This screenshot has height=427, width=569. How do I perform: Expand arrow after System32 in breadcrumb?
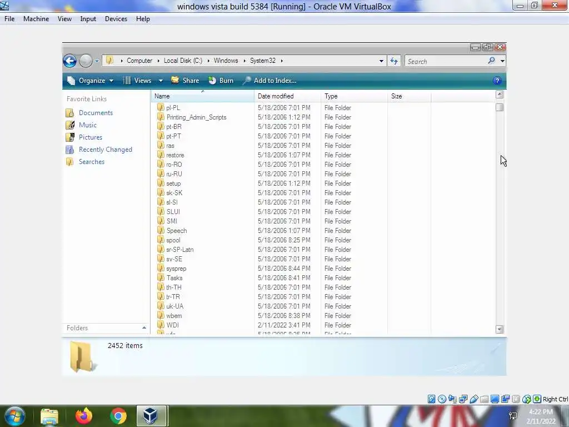(282, 61)
